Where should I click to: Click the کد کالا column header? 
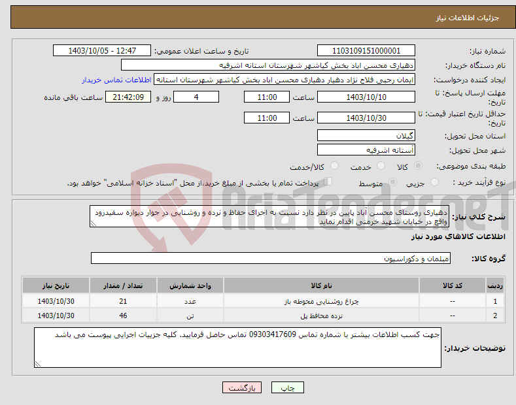(453, 285)
